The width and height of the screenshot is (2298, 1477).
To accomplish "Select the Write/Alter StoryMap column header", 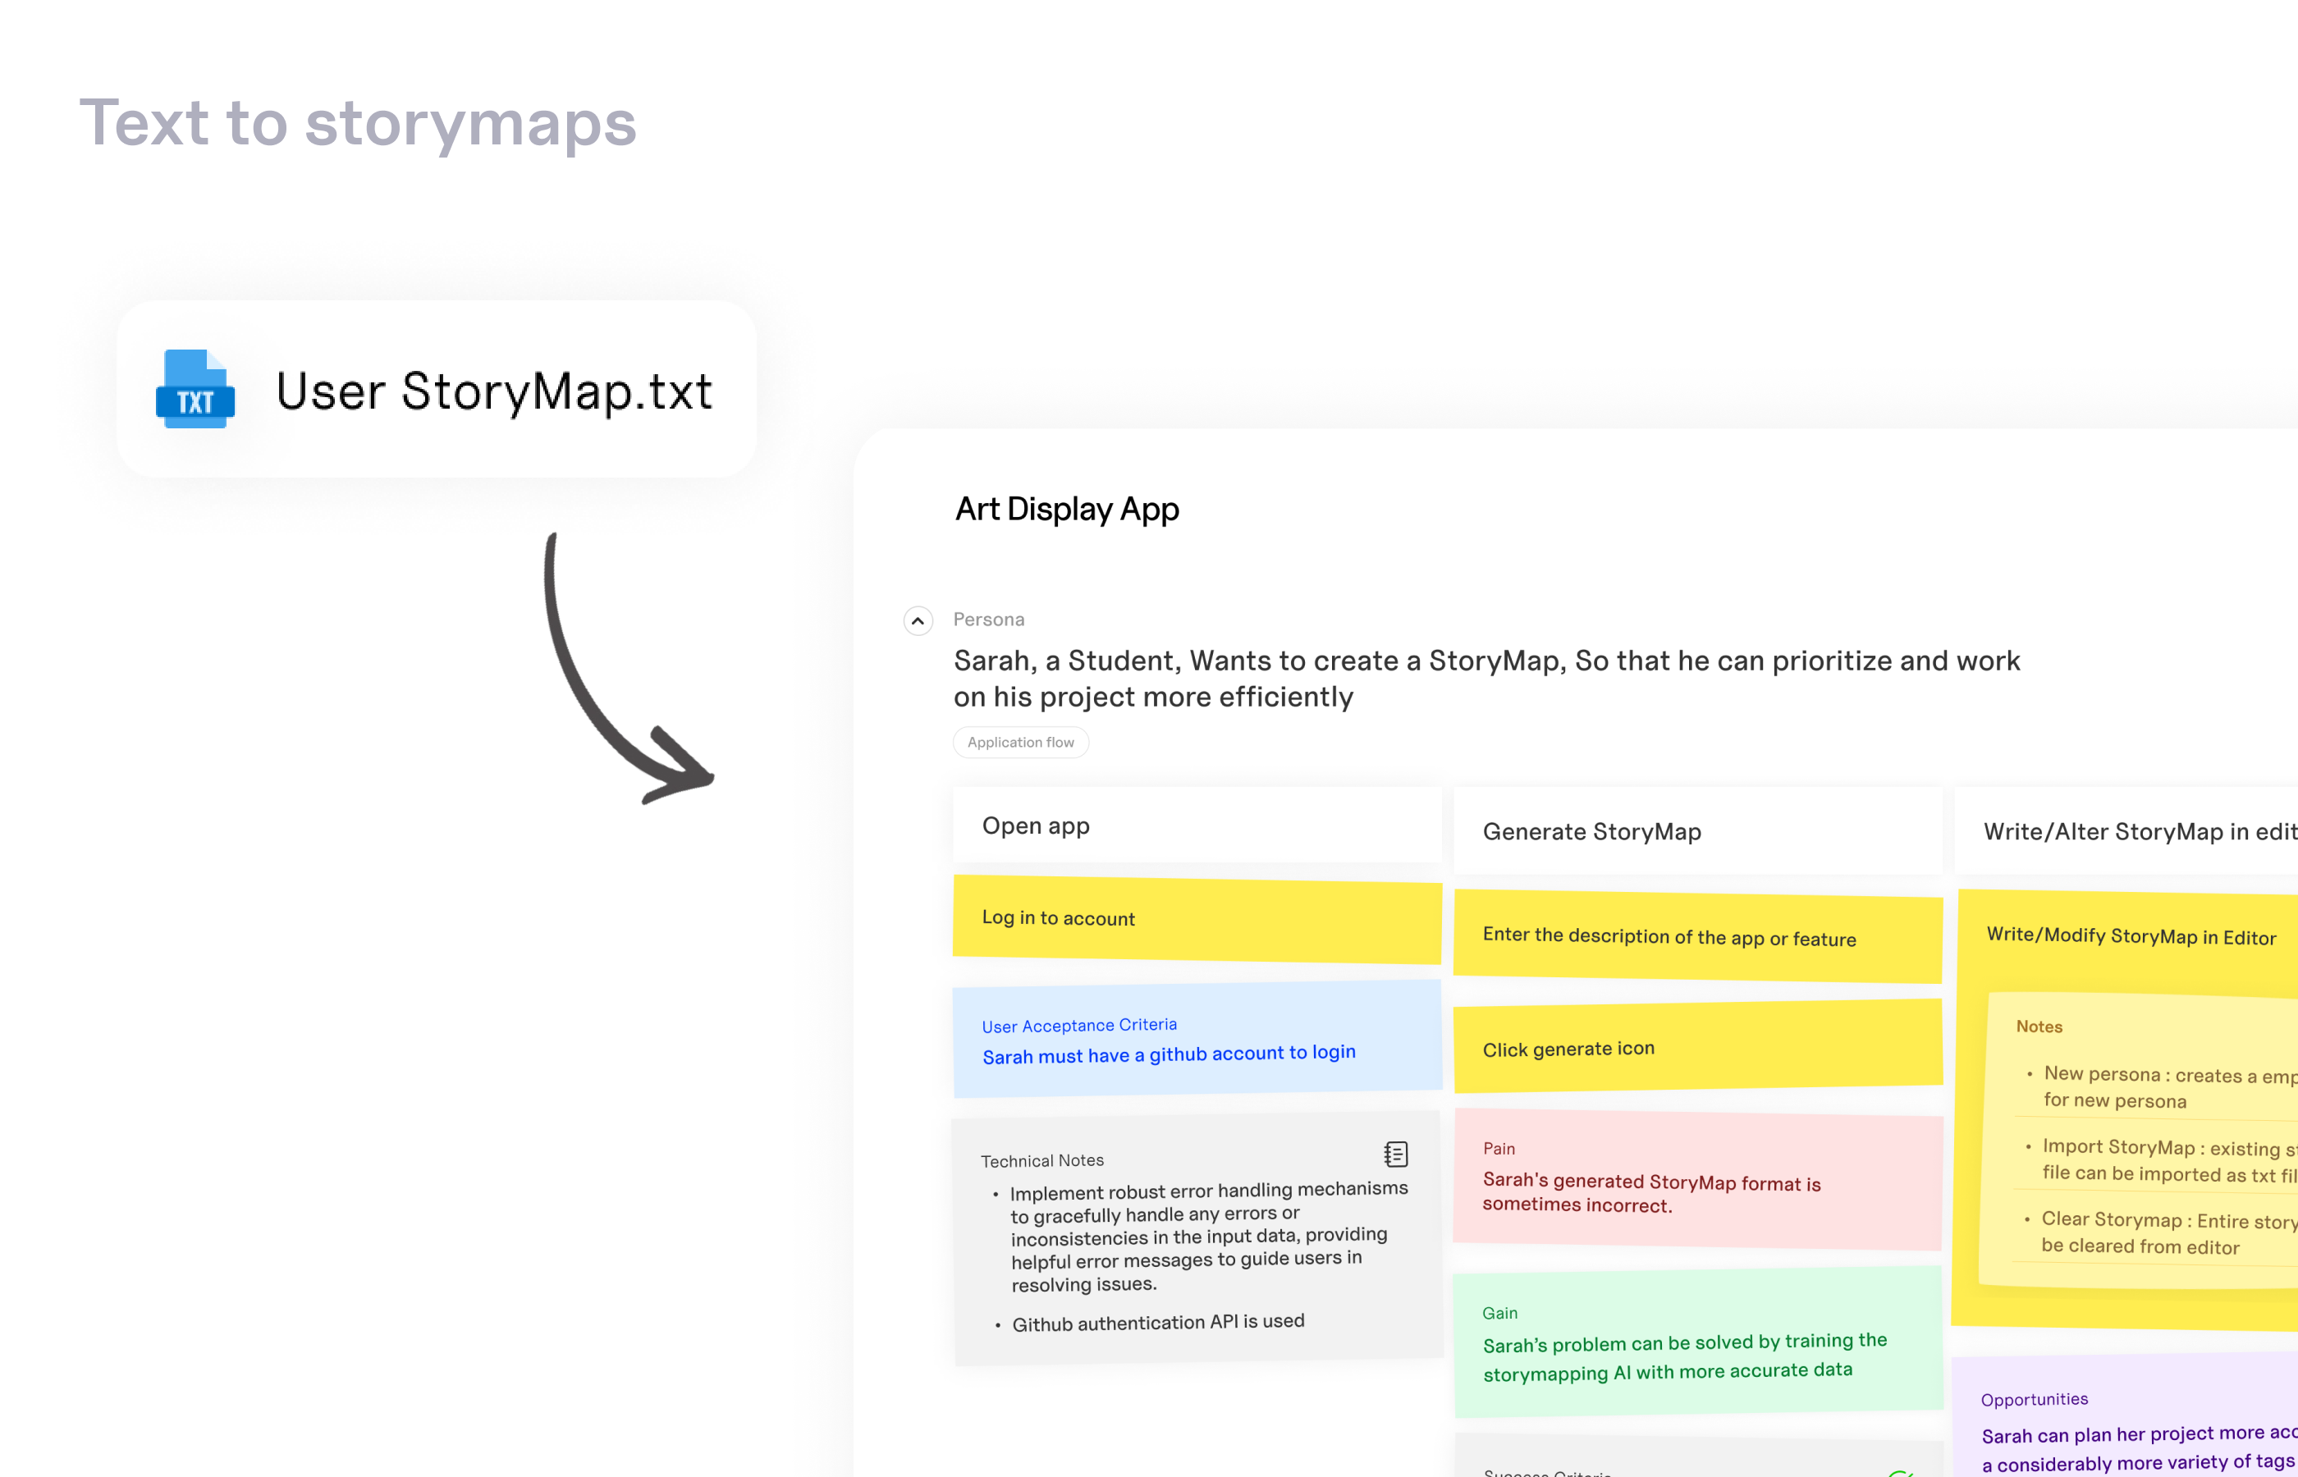I will (2129, 831).
